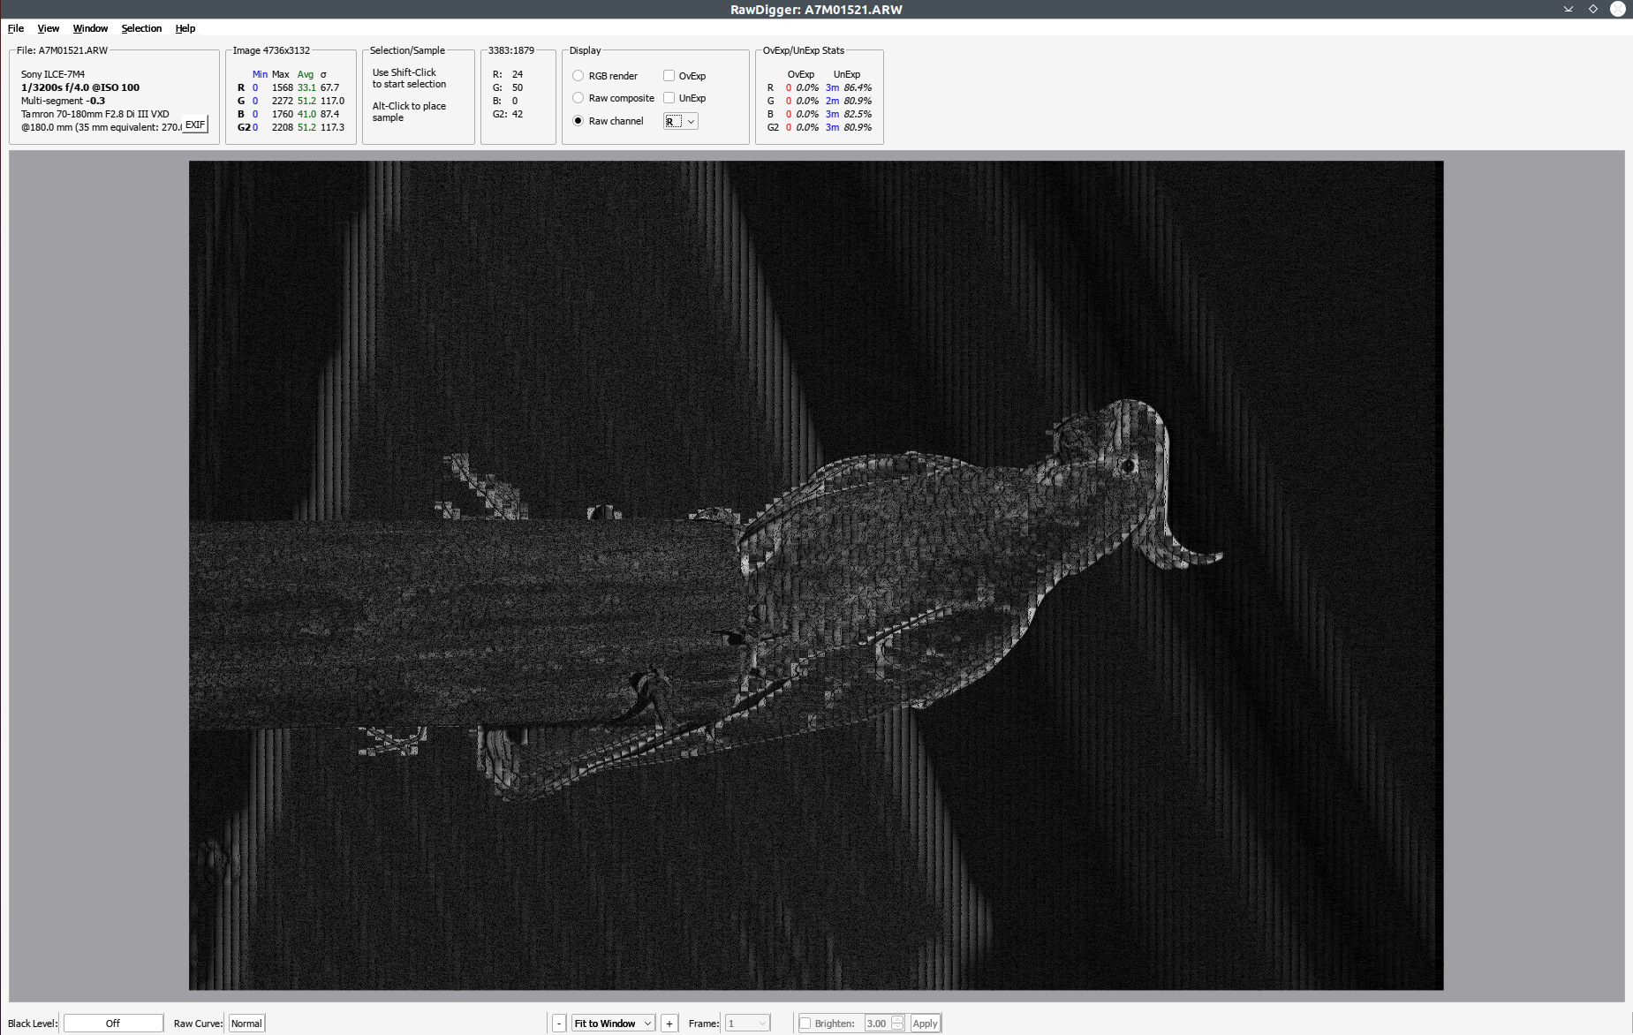Increase brighten value with up arrow
Viewport: 1633px width, 1035px height.
[x=897, y=1019]
